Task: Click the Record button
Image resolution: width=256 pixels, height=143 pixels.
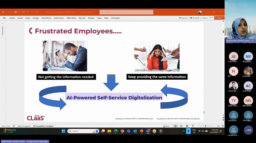Action: coord(183,18)
